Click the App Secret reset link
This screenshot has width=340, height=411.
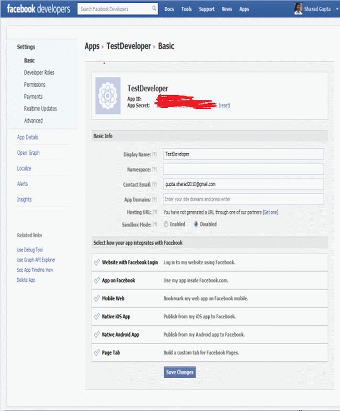(224, 106)
